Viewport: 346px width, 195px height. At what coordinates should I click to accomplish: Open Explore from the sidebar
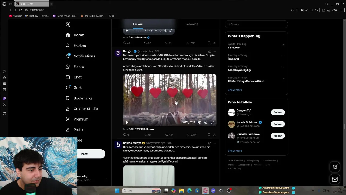[x=76, y=45]
